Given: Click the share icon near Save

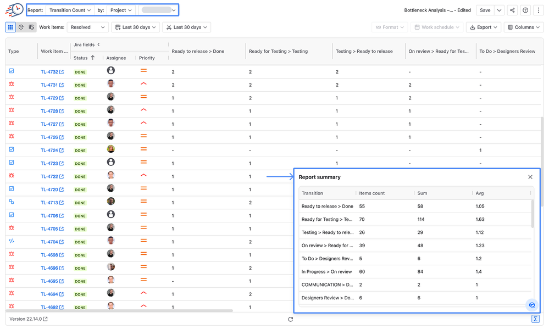Looking at the screenshot, I should coord(512,10).
